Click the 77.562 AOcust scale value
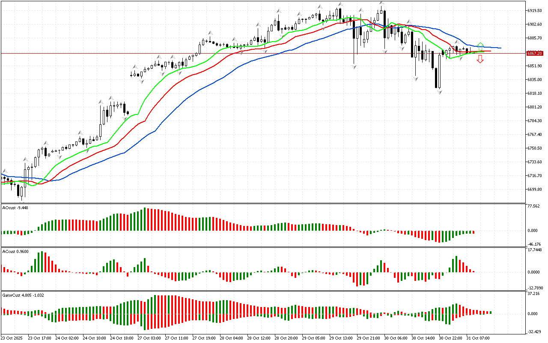 click(534, 206)
